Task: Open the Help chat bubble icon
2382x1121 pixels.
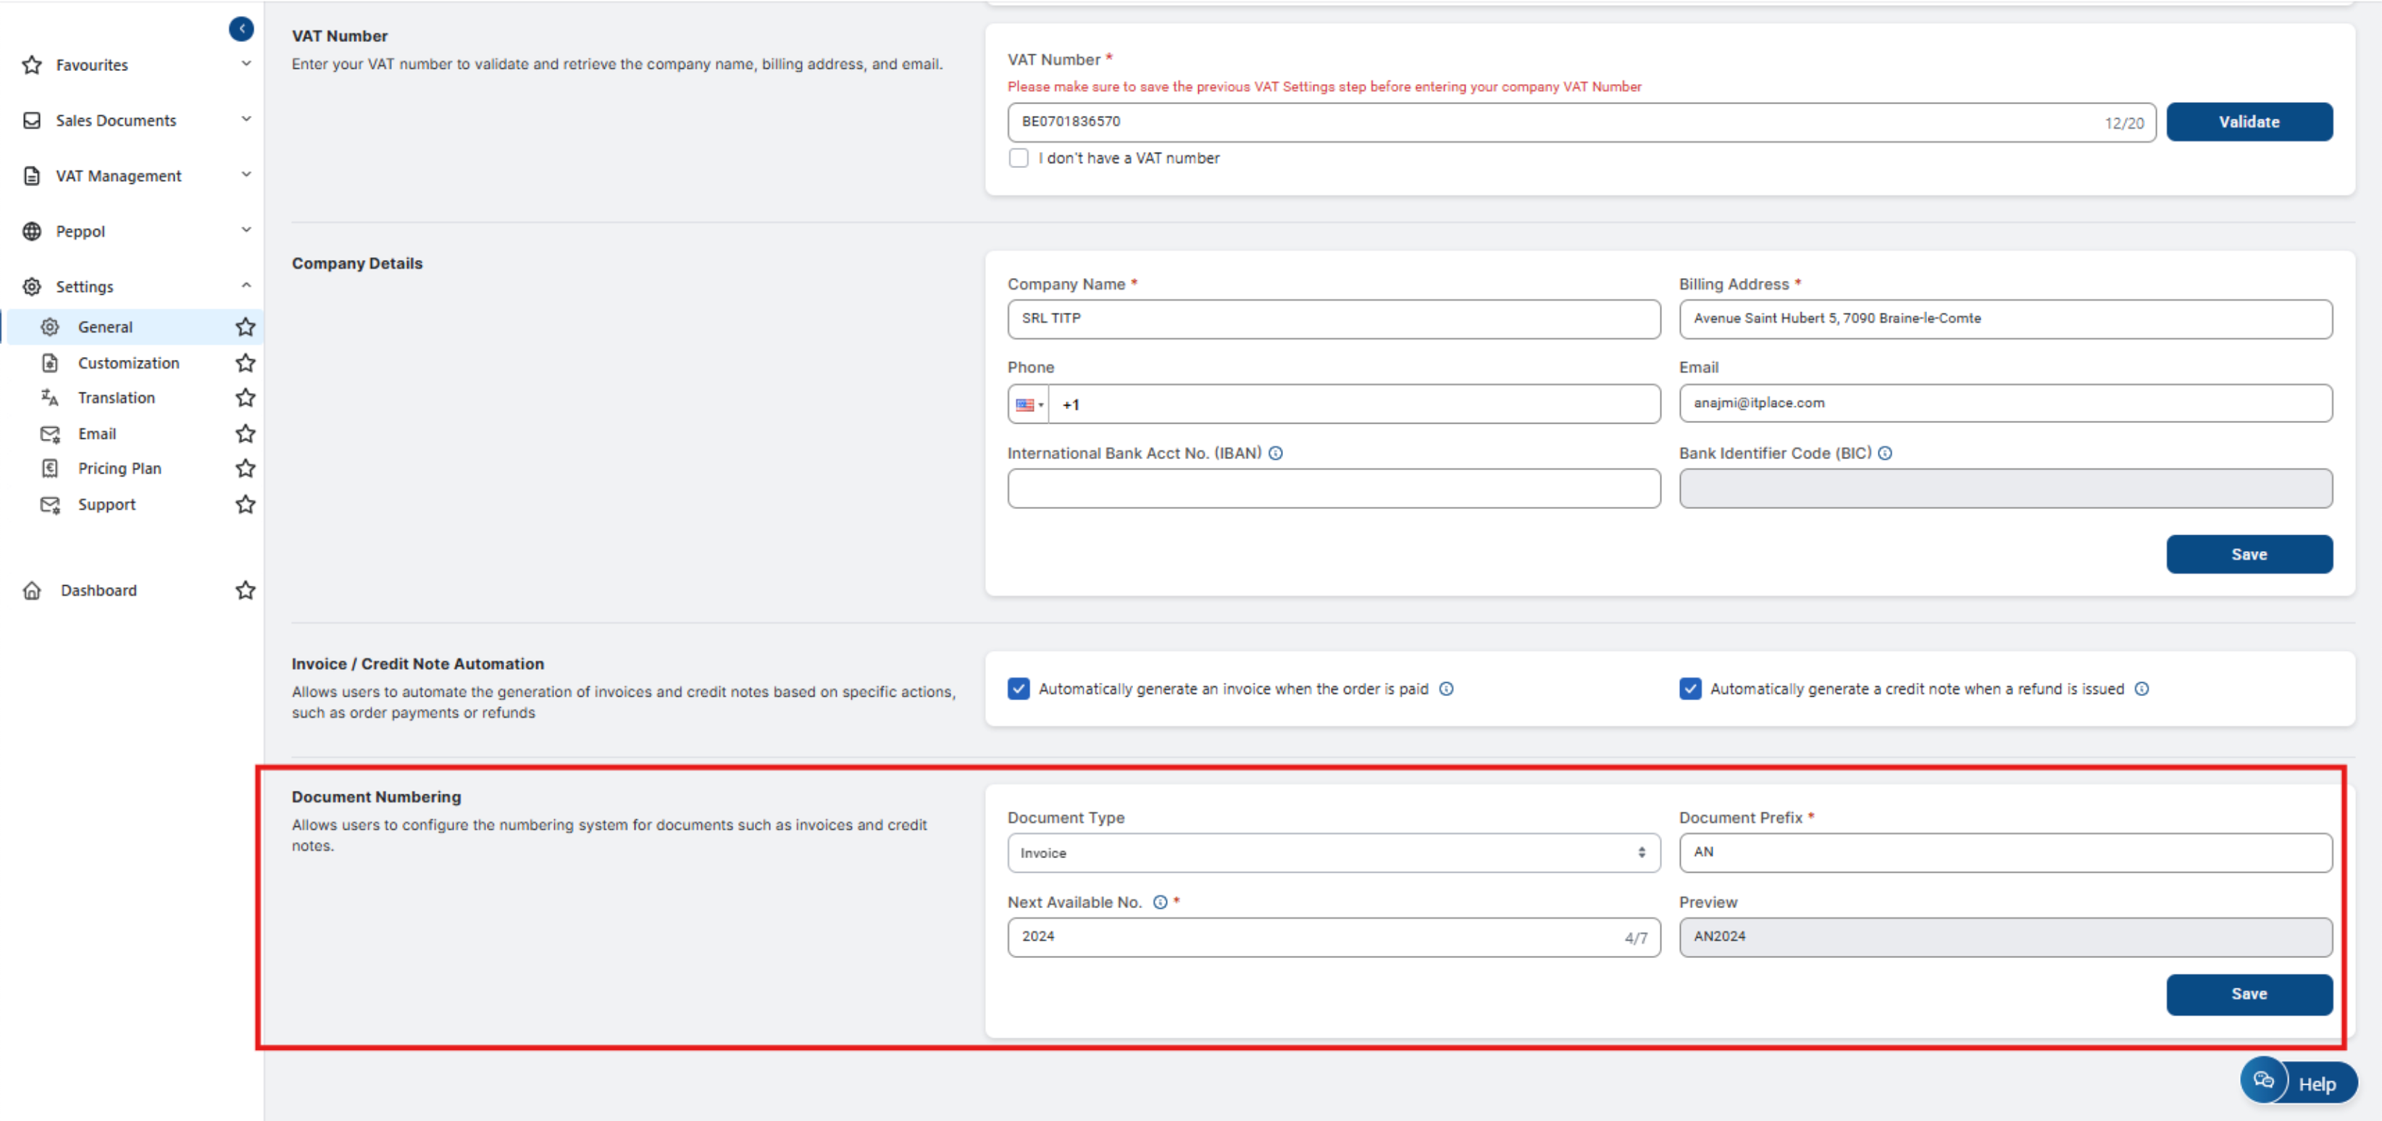Action: (x=2262, y=1080)
